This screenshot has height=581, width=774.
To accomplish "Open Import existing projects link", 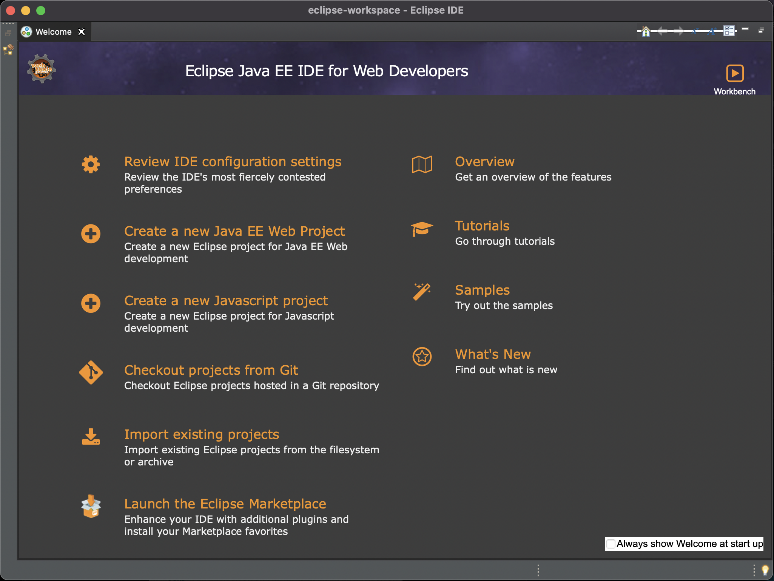I will click(x=202, y=434).
